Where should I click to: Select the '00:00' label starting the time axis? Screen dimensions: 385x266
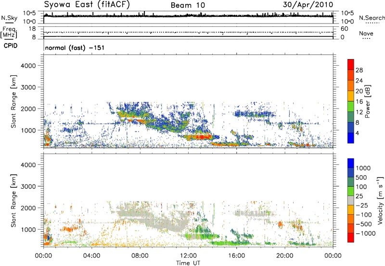pos(43,256)
